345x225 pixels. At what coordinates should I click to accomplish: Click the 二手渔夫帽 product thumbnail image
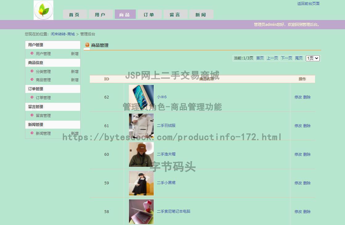click(x=141, y=154)
